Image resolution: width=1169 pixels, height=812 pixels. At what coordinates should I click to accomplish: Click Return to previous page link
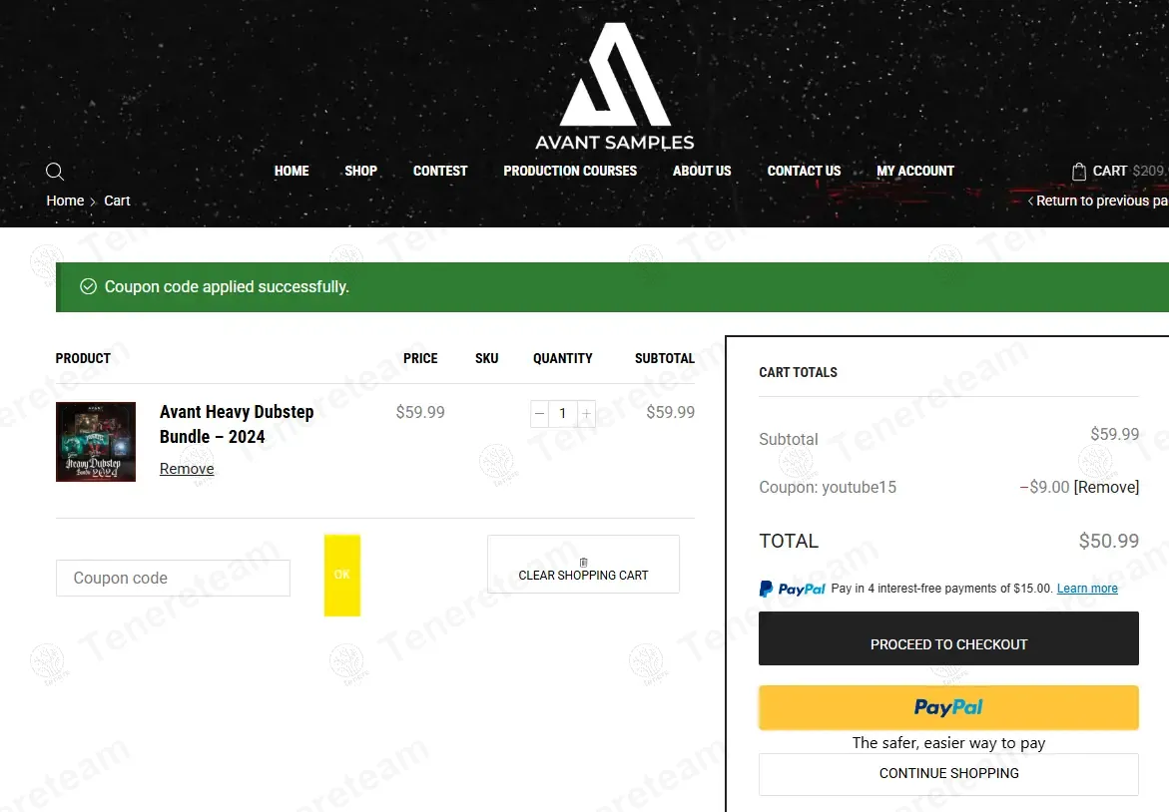coord(1098,201)
